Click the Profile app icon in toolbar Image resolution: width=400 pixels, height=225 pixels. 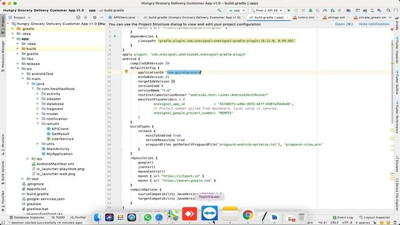[325, 11]
